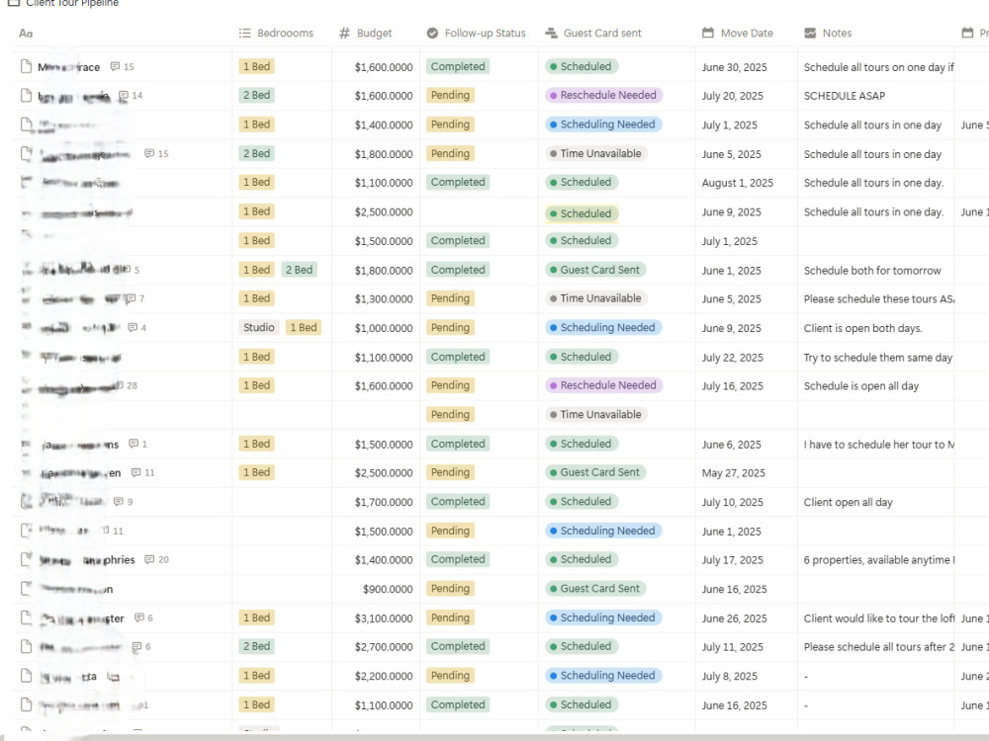Open the page icon of the $2,700.0000 row

coord(26,646)
